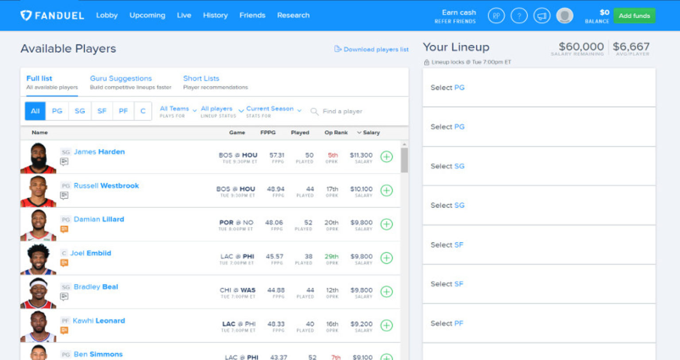The width and height of the screenshot is (680, 360).
Task: Open Damian Lillard's orange news note icon
Action: pos(64,228)
